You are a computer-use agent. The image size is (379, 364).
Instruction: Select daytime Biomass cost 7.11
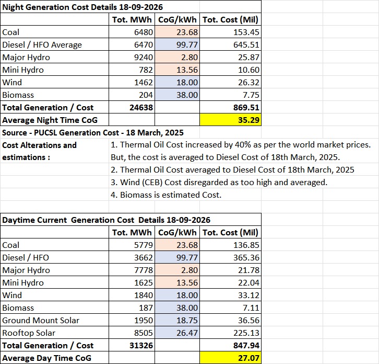(230, 308)
